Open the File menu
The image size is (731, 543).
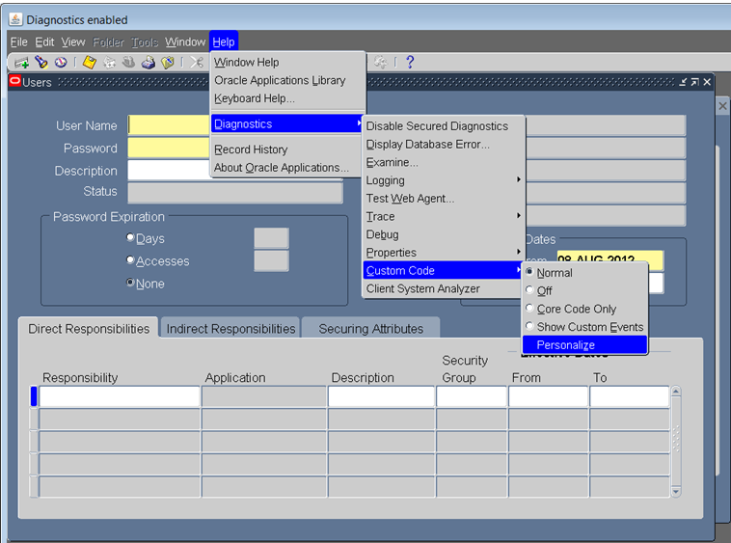click(19, 41)
